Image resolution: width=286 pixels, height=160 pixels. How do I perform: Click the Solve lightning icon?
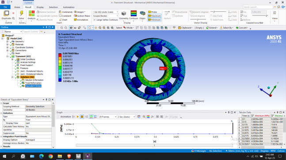21,13
